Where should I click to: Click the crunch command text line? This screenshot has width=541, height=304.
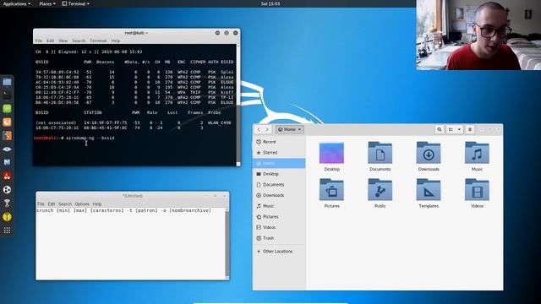point(124,210)
